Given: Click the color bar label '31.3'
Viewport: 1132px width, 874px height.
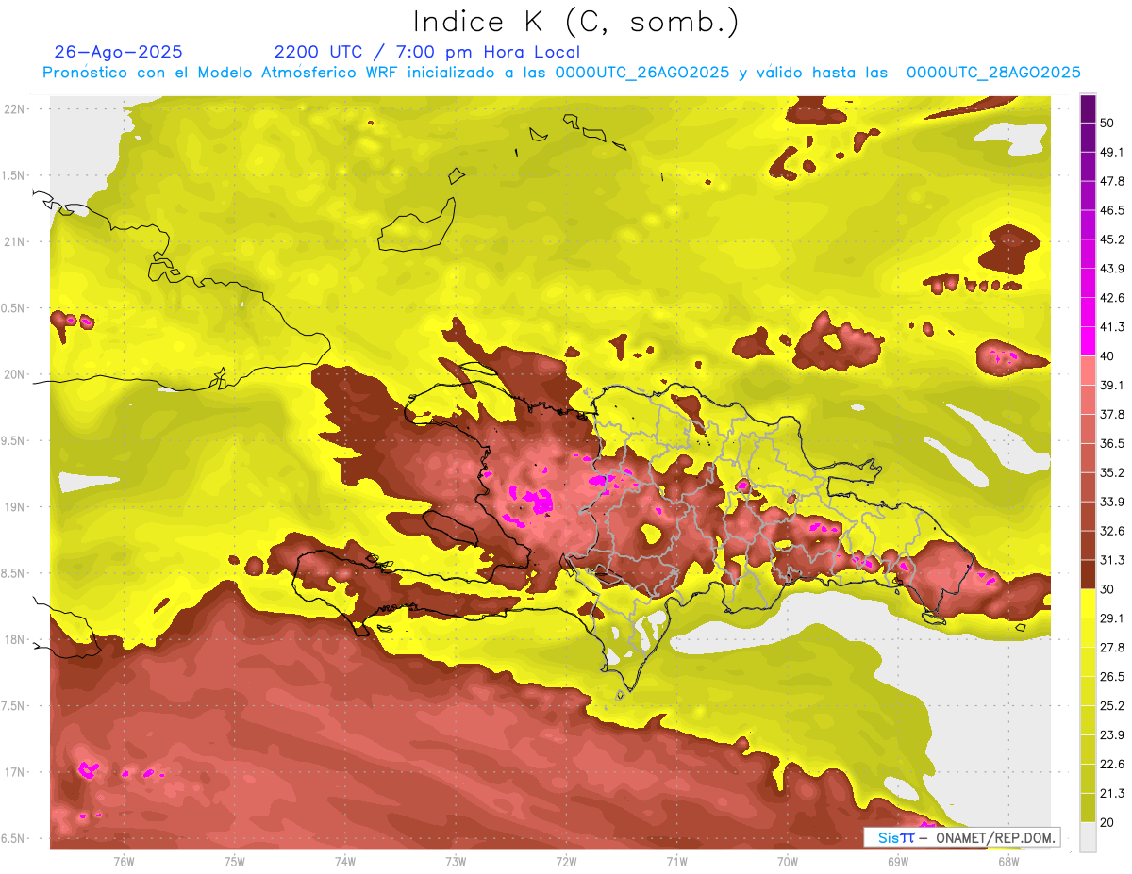Looking at the screenshot, I should pos(1111,560).
